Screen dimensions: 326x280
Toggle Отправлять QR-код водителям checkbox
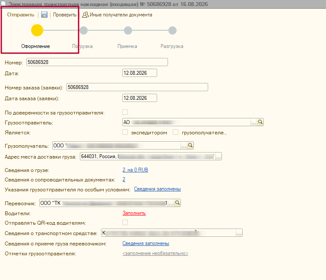click(x=125, y=223)
